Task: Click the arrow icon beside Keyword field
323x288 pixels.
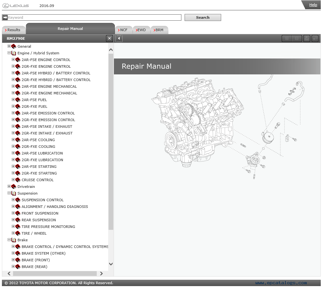Action: (x=5, y=17)
